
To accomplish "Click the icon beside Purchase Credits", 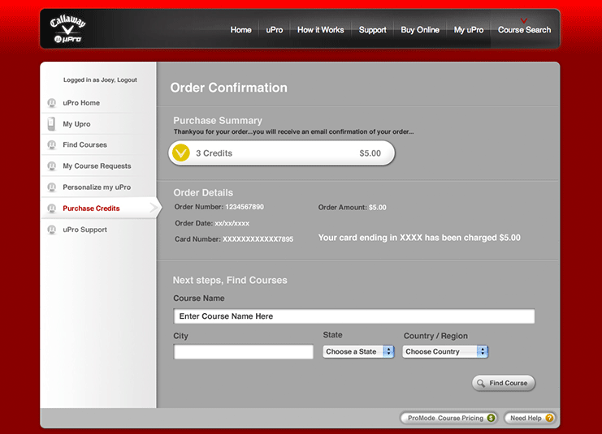I will tap(51, 208).
